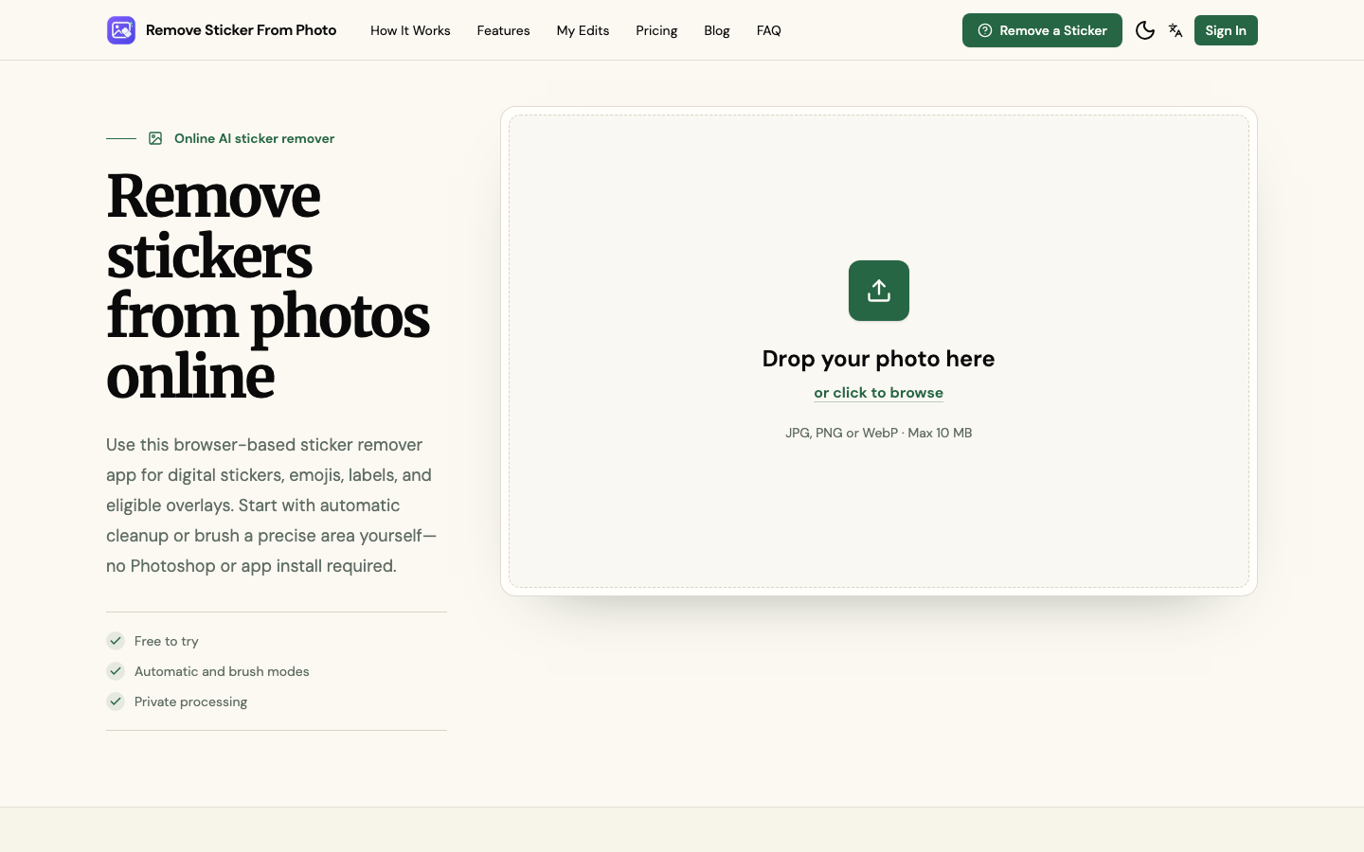Click the checkmark next to 'Free to try'
Image resolution: width=1364 pixels, height=852 pixels.
click(116, 641)
